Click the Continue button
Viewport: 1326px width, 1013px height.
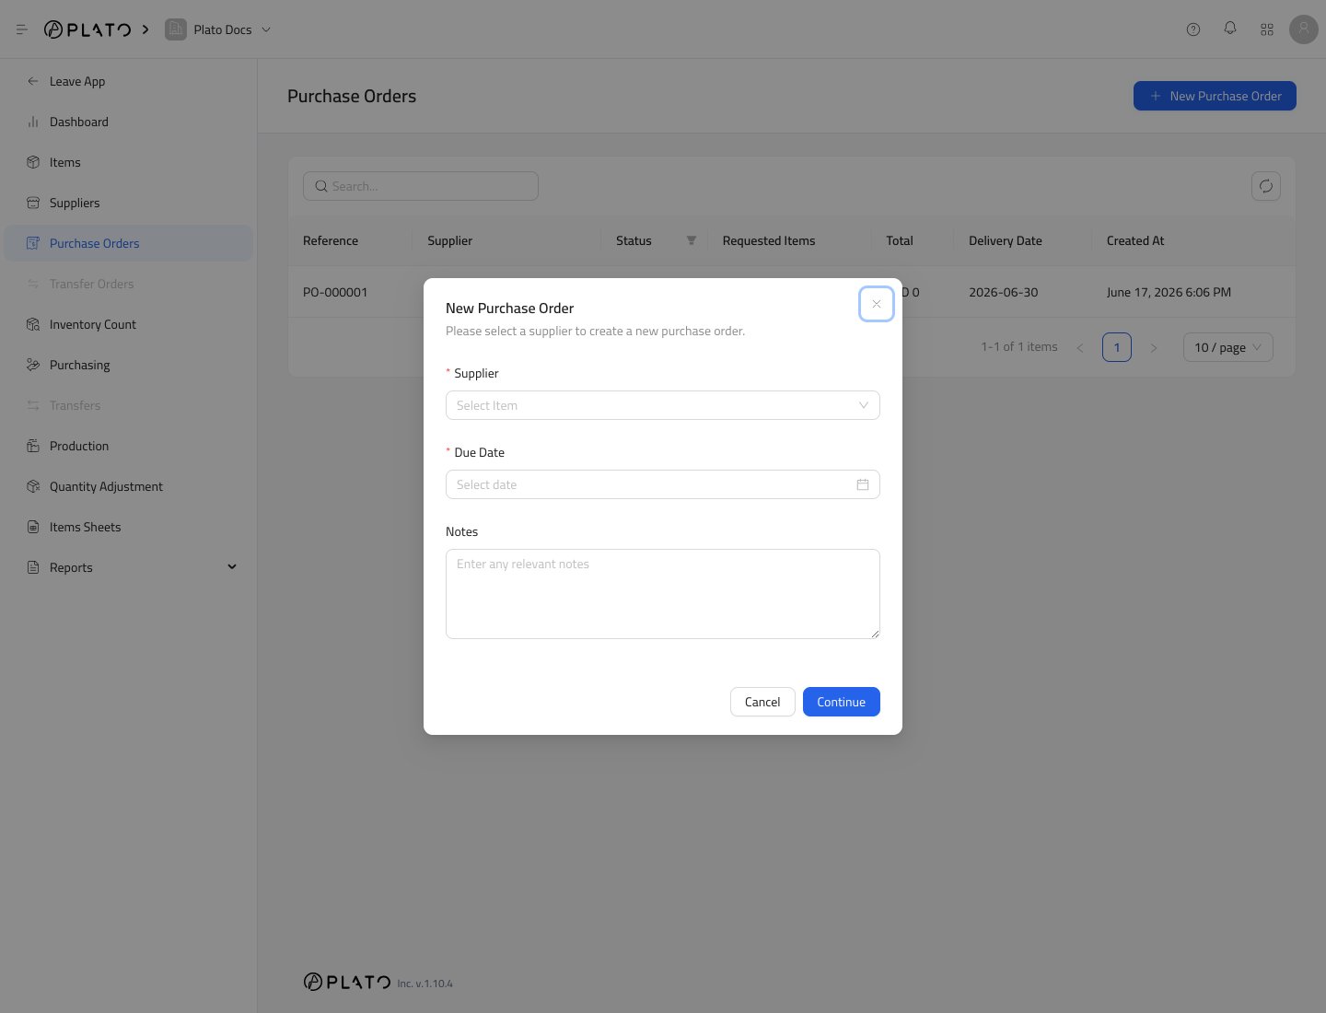pyautogui.click(x=842, y=702)
